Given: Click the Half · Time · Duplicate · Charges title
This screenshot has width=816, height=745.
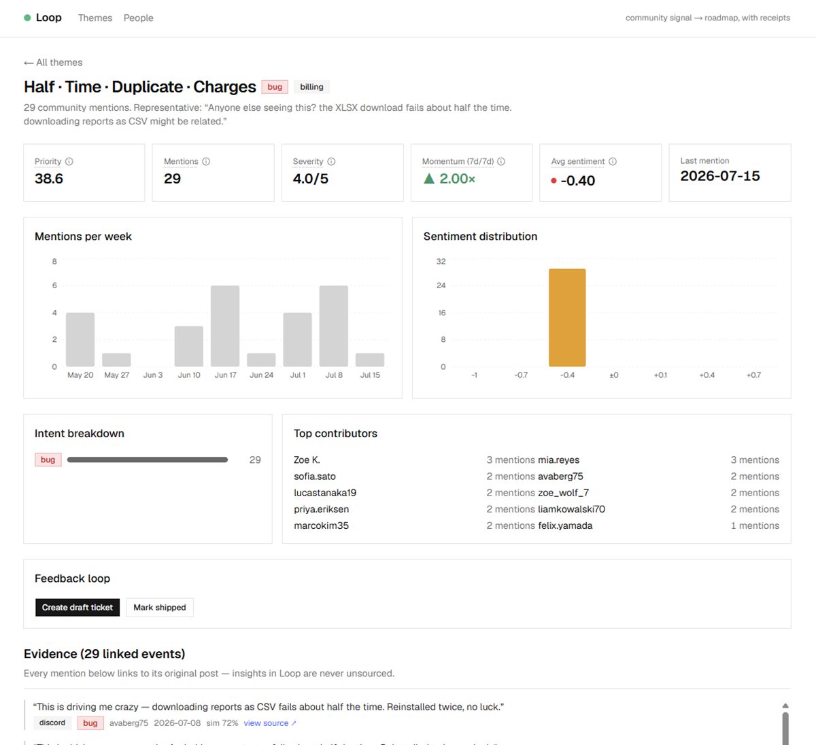Looking at the screenshot, I should tap(140, 87).
